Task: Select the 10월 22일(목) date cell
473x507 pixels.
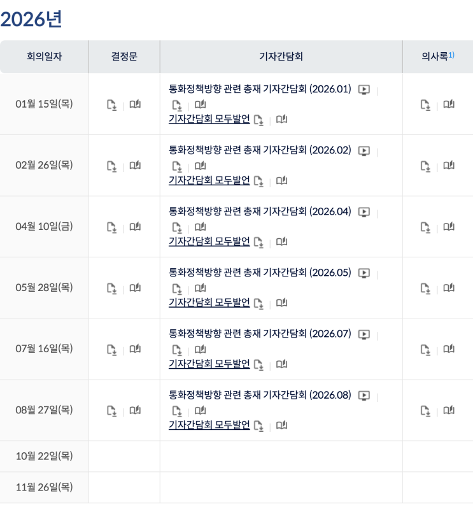Action: pos(45,456)
